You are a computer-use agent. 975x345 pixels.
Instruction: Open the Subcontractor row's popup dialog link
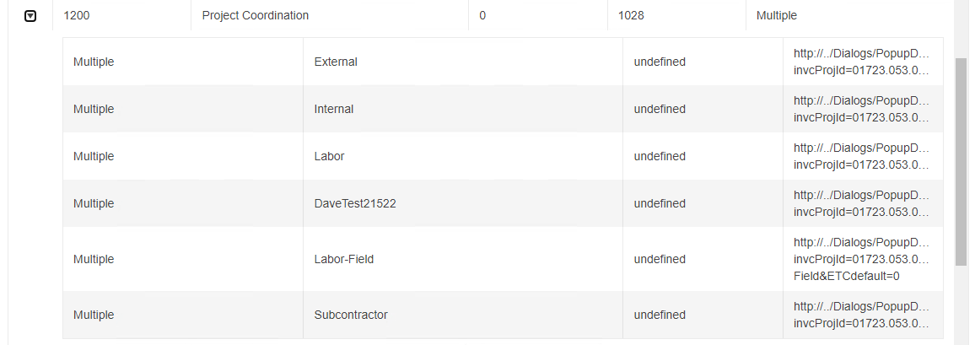click(x=860, y=315)
